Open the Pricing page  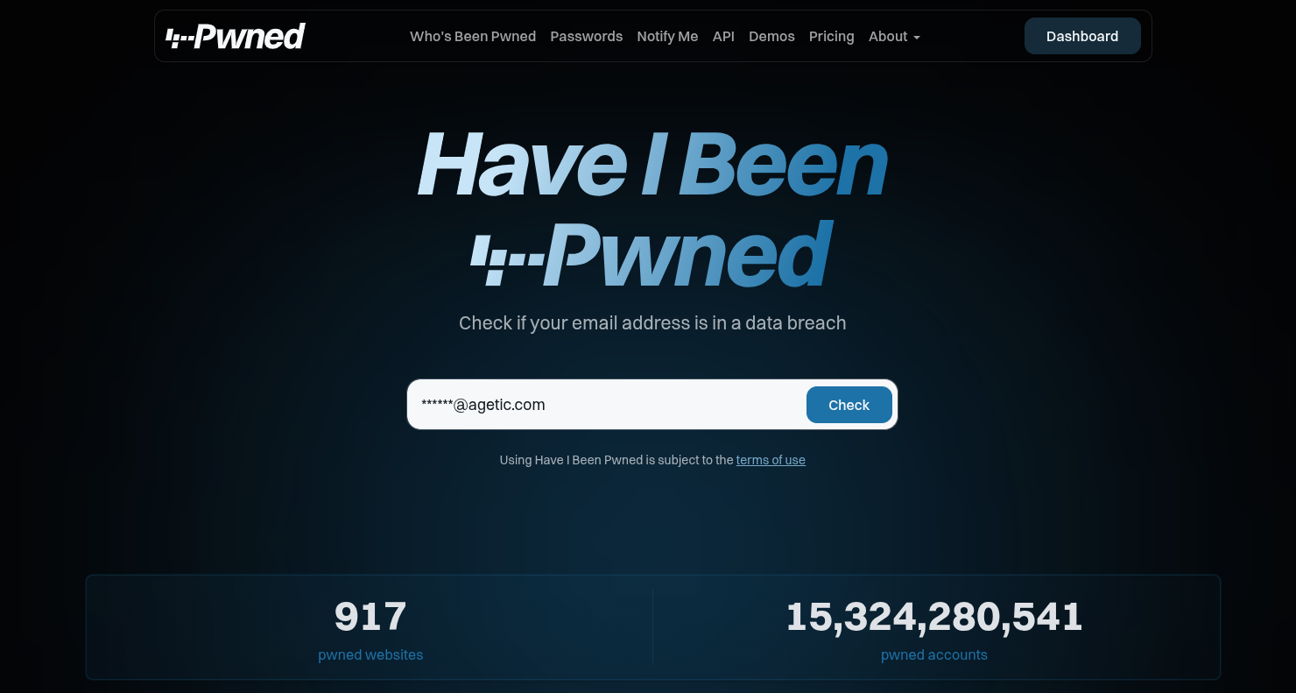(831, 36)
